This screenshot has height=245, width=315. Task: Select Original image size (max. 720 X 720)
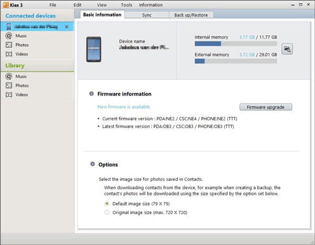point(107,212)
